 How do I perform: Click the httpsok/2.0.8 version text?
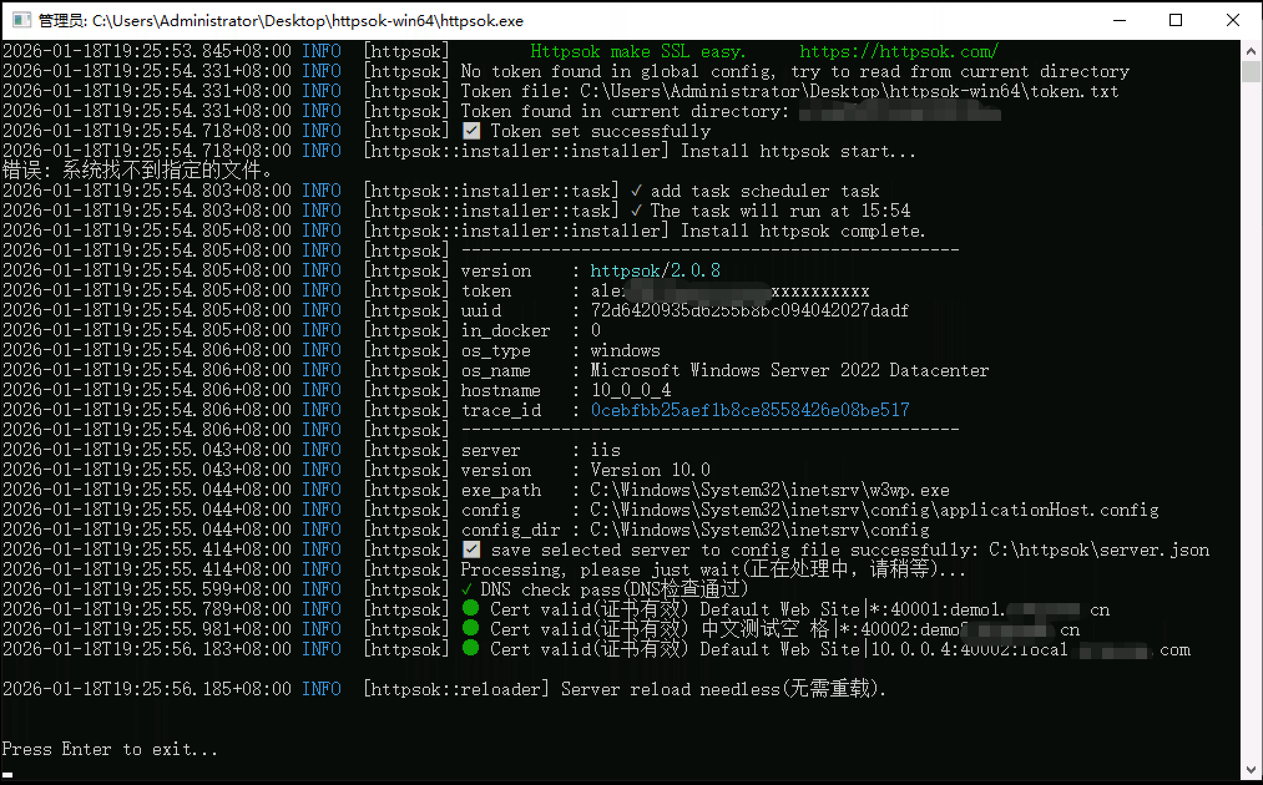click(x=655, y=270)
